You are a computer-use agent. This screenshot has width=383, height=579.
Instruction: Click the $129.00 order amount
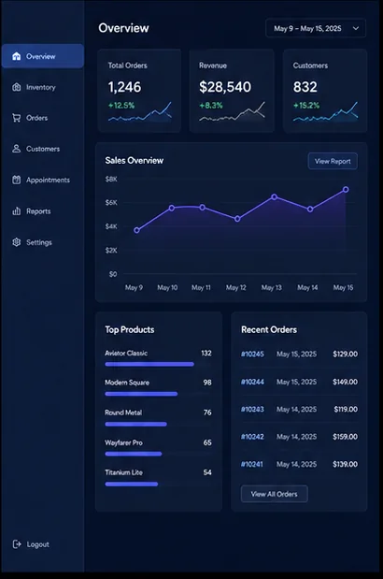pyautogui.click(x=345, y=354)
